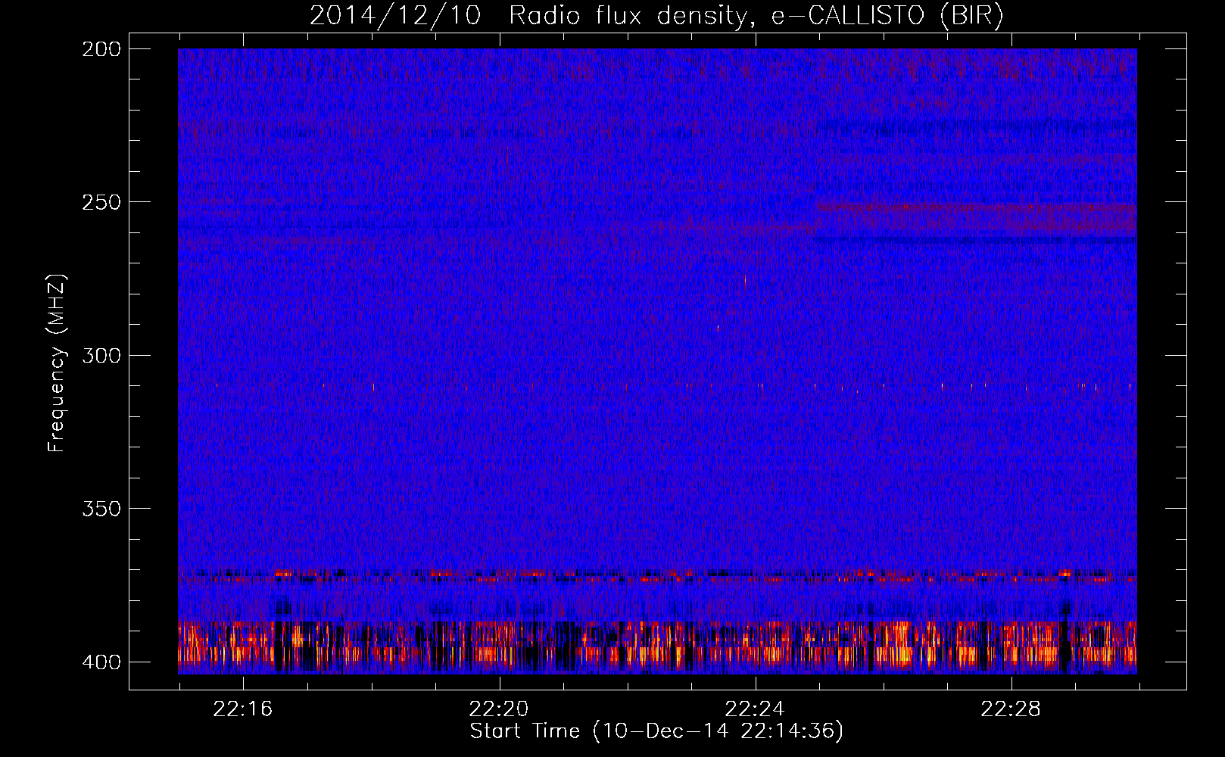Click the 22:24 time tick label
Viewport: 1225px width, 757px height.
(755, 709)
